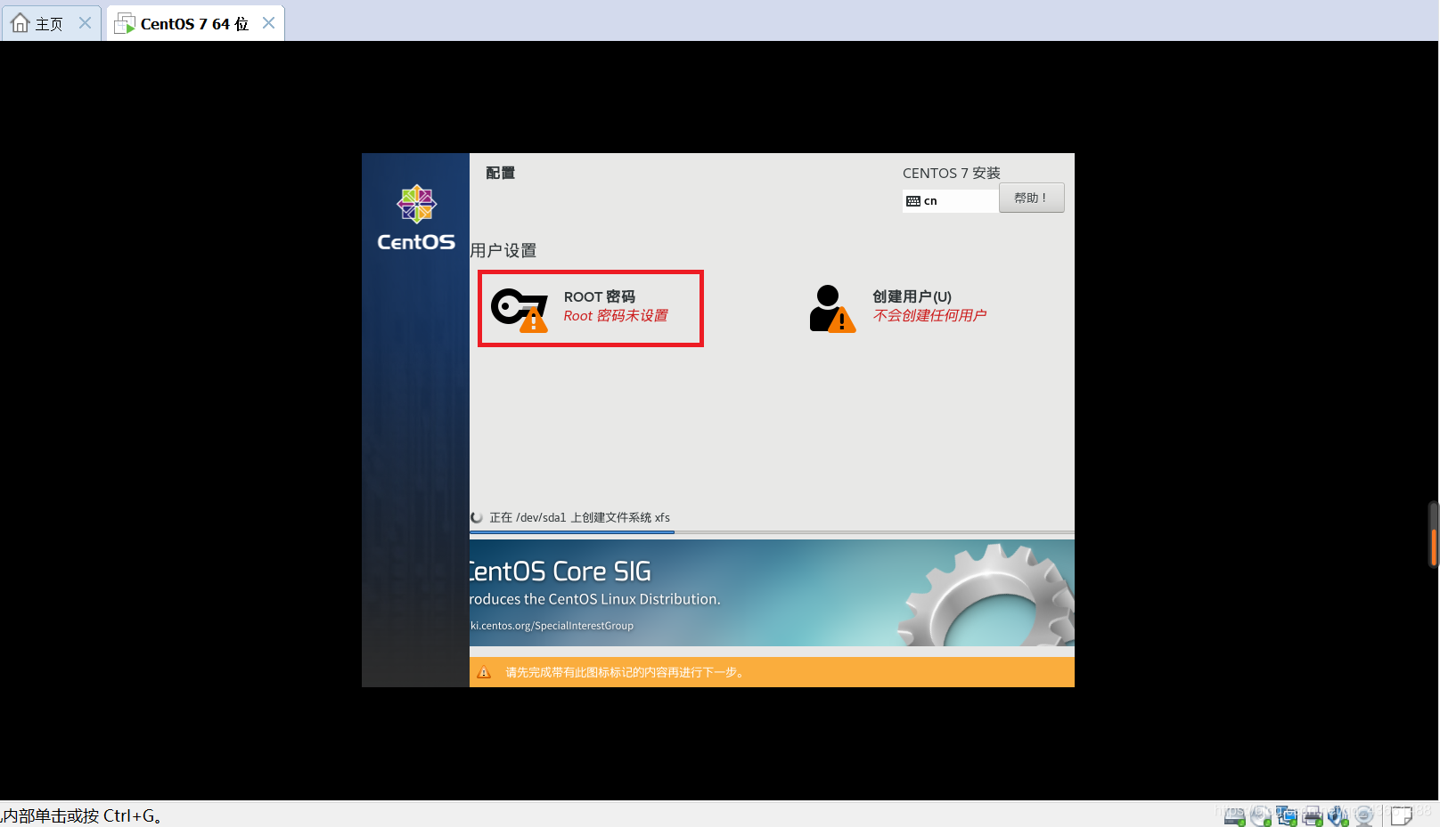Click the VM icon on CentOS tab

point(125,23)
